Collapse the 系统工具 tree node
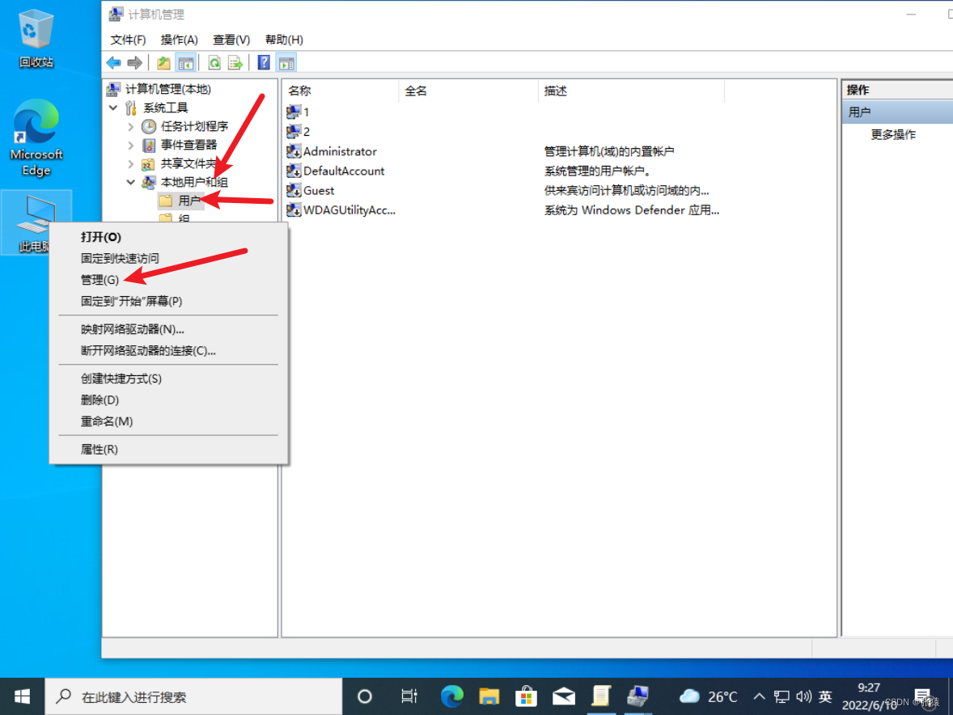Screen dimensions: 953x715 [113, 108]
